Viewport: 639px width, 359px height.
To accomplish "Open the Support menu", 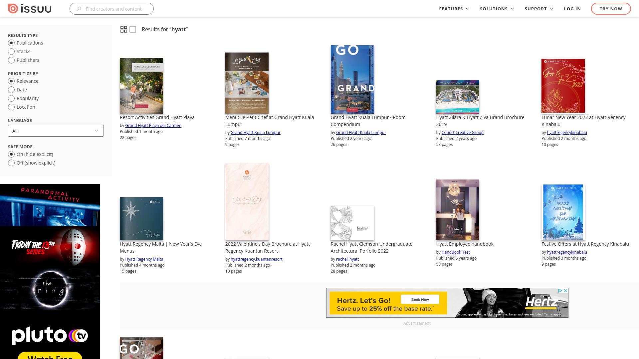I will 539,9.
